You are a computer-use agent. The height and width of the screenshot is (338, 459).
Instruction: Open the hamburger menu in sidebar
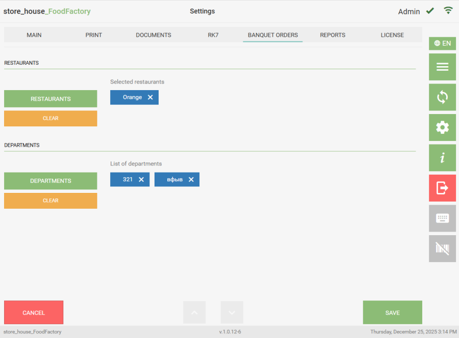442,67
